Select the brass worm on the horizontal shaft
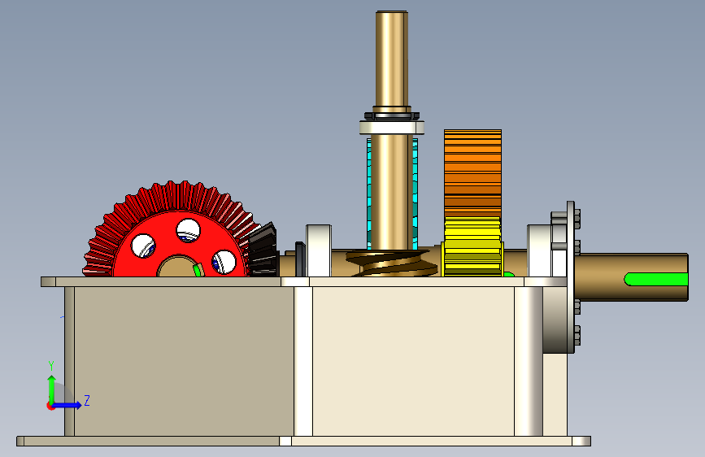 click(391, 263)
